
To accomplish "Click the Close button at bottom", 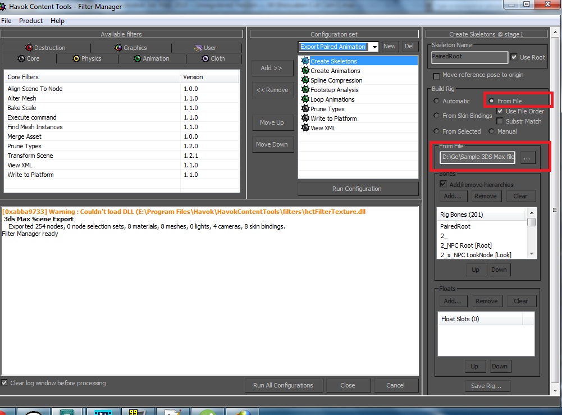I will 348,385.
